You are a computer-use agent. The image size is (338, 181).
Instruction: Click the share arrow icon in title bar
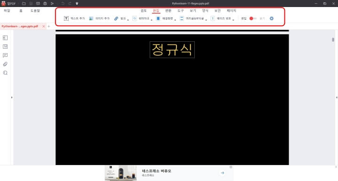point(52,3)
